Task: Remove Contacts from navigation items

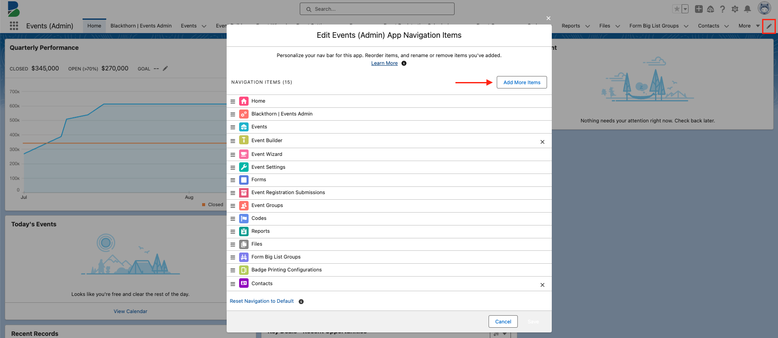Action: point(542,285)
